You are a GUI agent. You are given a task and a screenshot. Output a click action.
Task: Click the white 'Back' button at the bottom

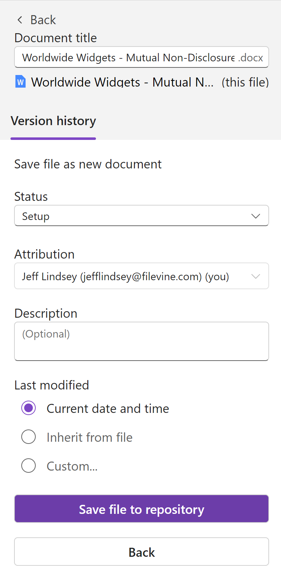141,552
